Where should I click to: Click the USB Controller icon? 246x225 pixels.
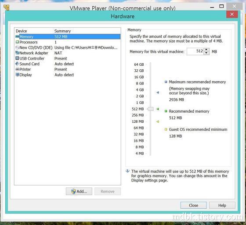click(17, 58)
